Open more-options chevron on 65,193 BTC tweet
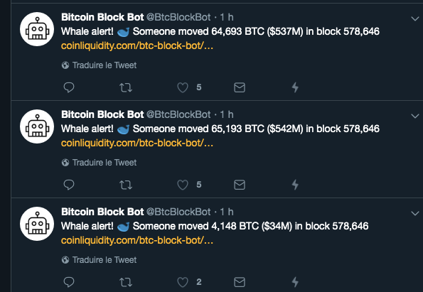 pyautogui.click(x=415, y=116)
